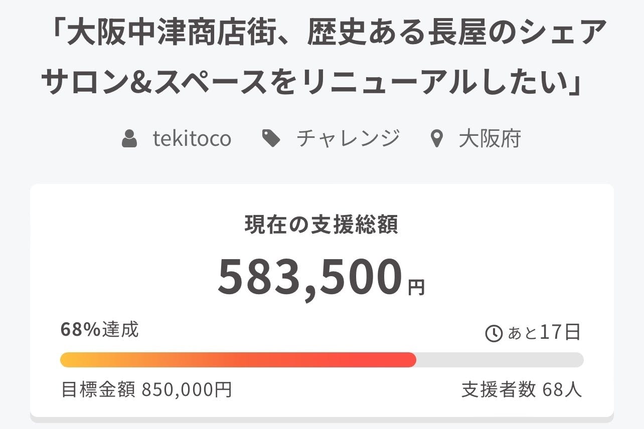
Task: Click the location pin icon
Action: click(x=437, y=139)
